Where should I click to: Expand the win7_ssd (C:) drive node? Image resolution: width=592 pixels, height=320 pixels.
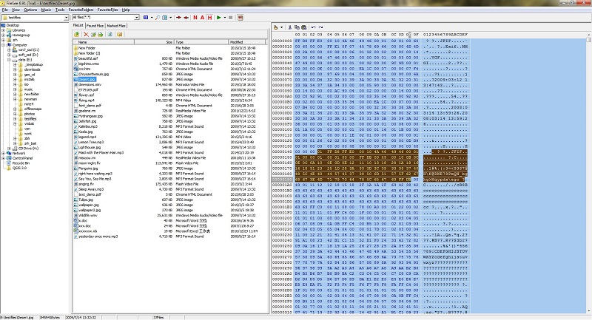tap(9, 50)
